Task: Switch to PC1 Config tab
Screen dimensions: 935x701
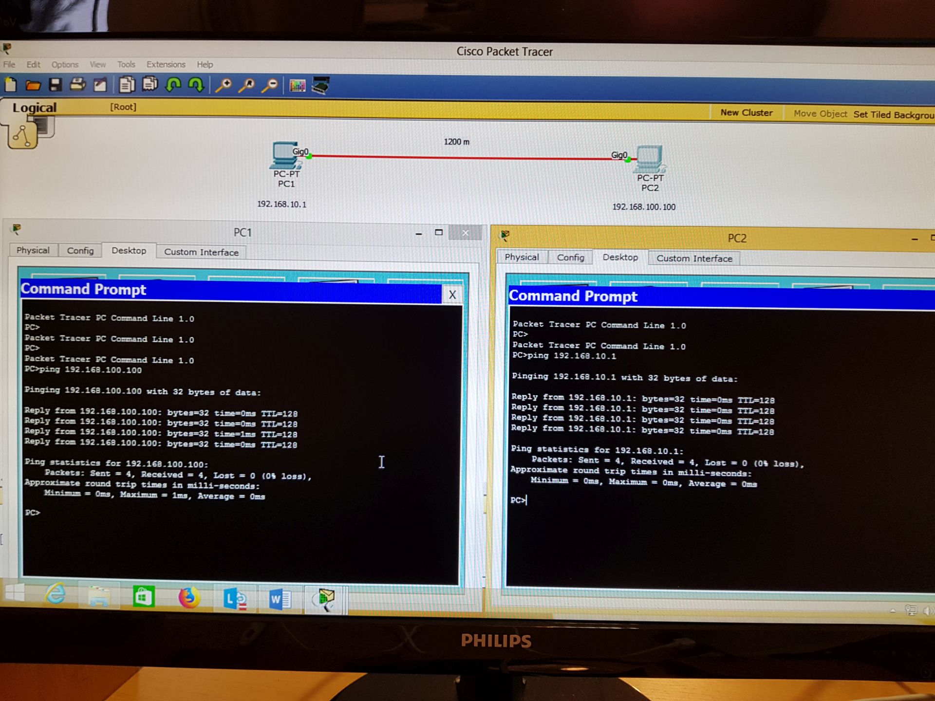Action: pos(80,251)
